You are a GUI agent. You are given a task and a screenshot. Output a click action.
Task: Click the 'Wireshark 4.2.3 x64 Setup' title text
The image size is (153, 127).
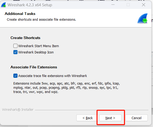pyautogui.click(x=30, y=5)
